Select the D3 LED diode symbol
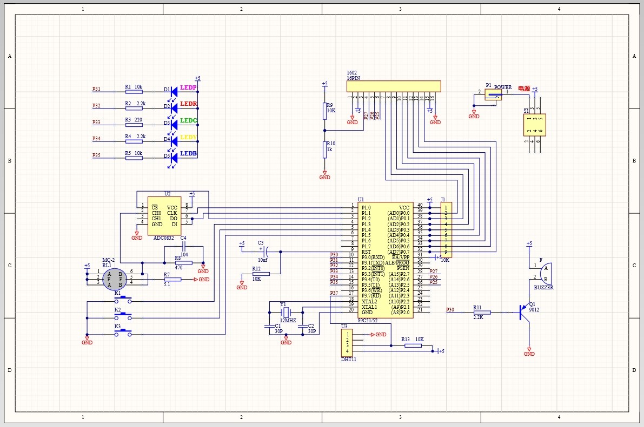The width and height of the screenshot is (644, 427). coord(174,126)
